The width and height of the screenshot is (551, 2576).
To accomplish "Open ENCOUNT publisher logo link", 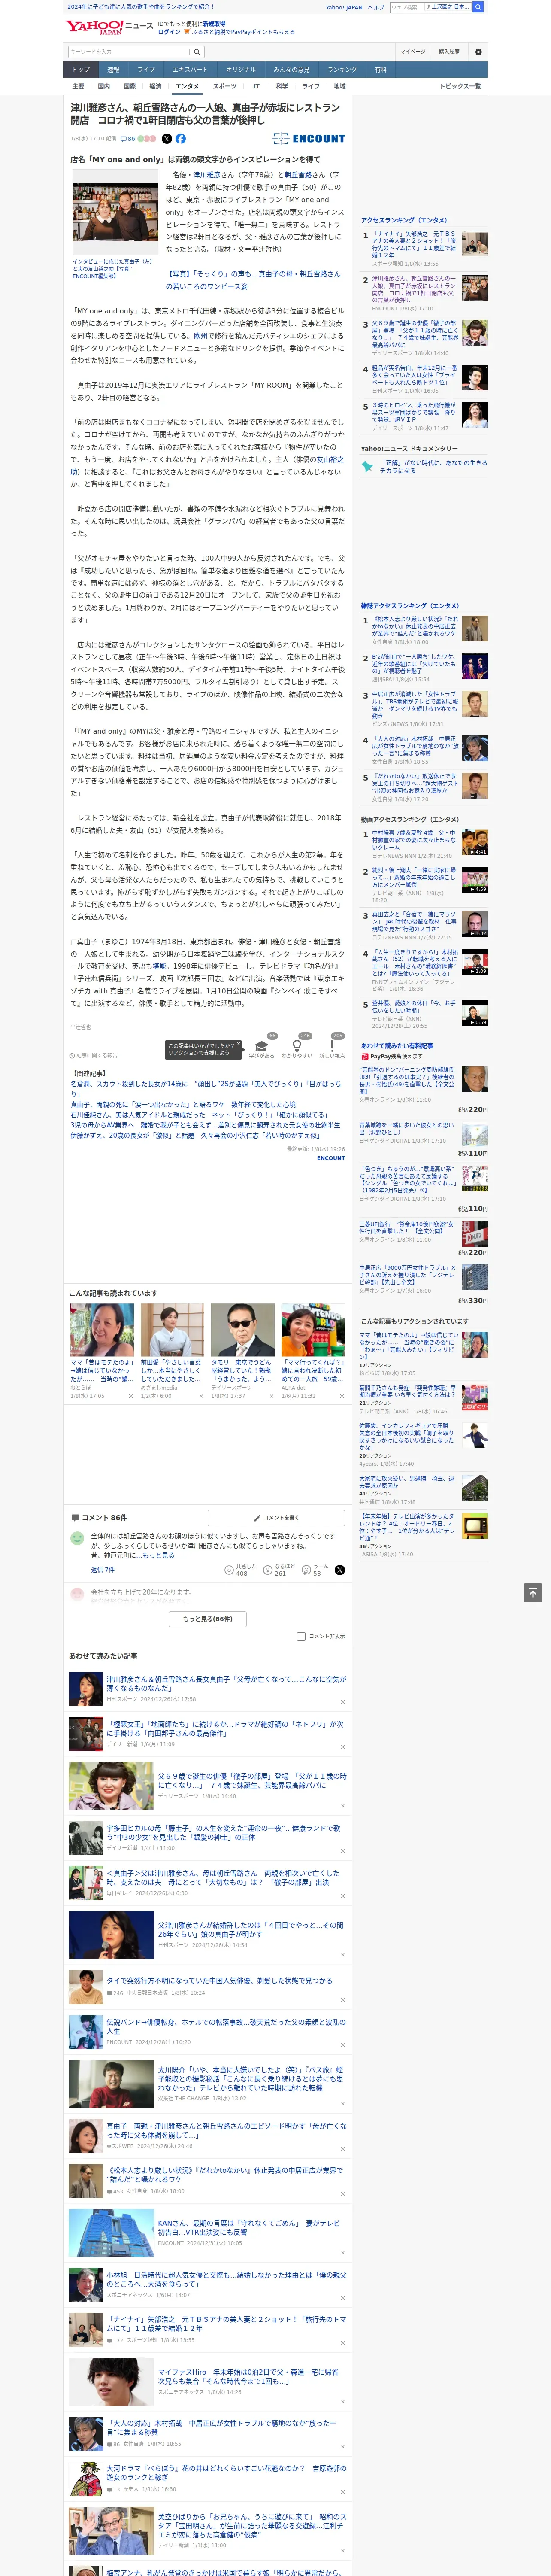I will coord(309,139).
